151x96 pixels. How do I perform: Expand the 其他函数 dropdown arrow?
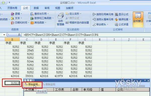(46, 23)
